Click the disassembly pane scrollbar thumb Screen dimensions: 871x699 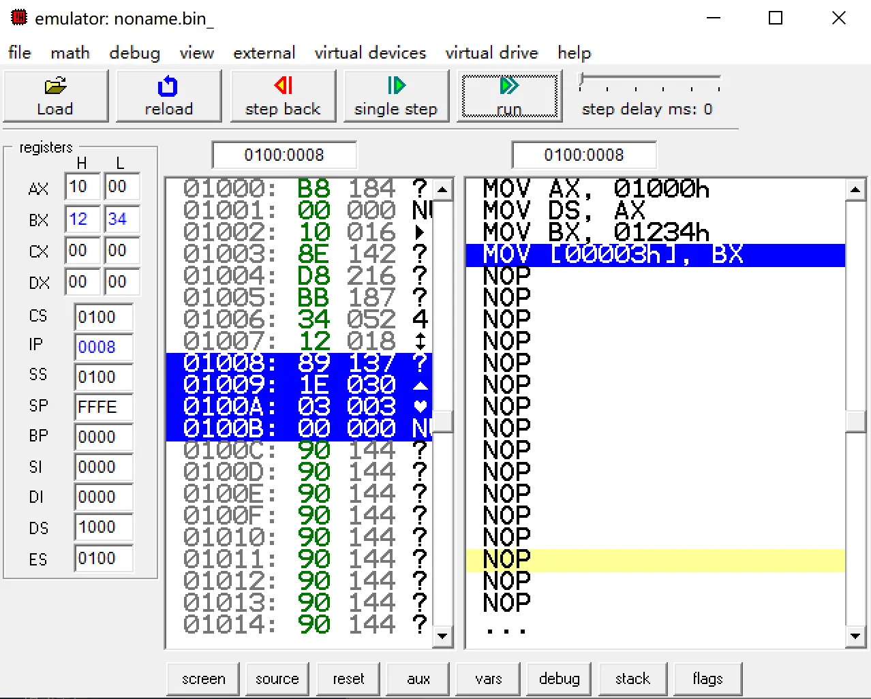point(855,421)
